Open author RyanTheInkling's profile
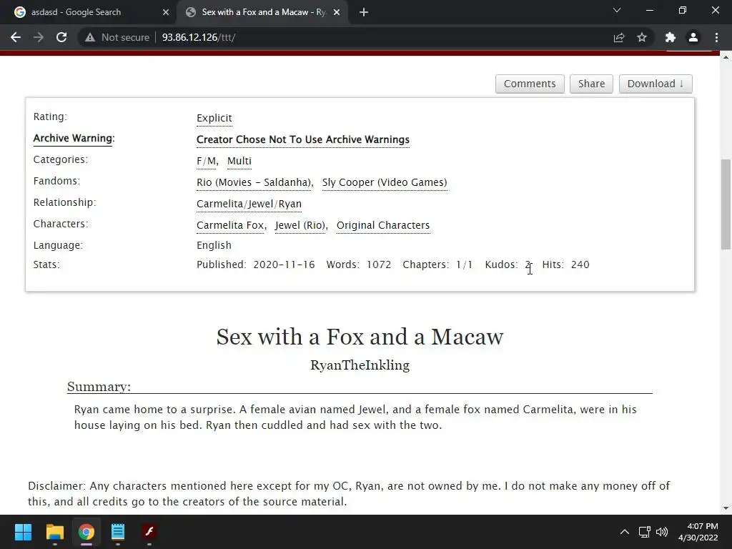The image size is (732, 549). coord(360,365)
